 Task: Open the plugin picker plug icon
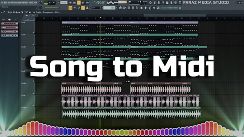(145, 8)
